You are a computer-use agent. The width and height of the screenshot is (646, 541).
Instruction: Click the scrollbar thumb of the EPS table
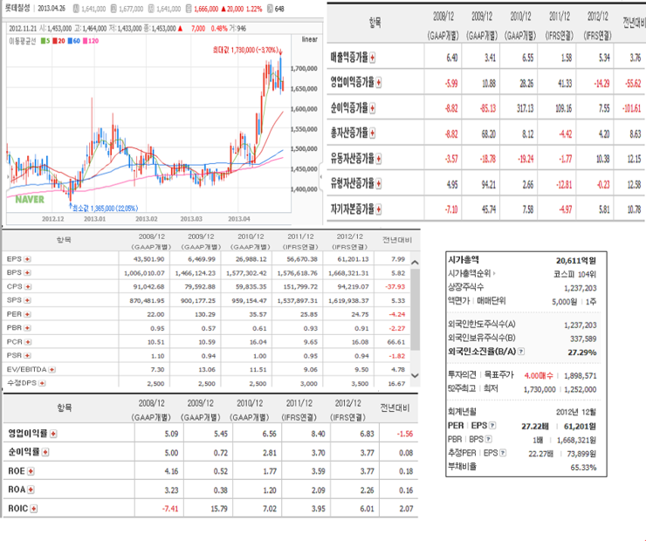pos(416,310)
